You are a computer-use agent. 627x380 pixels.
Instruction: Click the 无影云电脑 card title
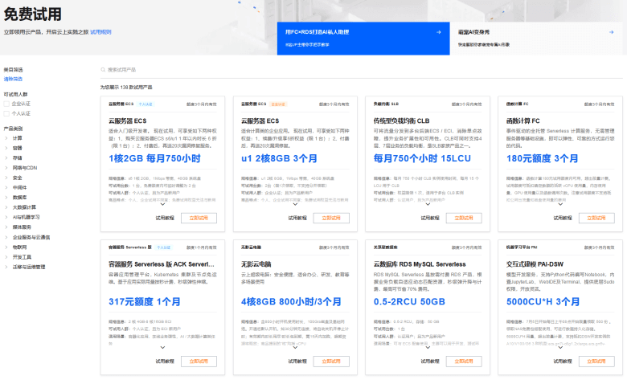(x=256, y=264)
